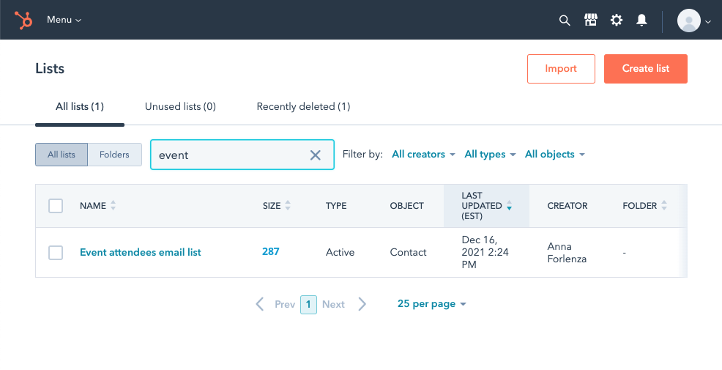Image resolution: width=722 pixels, height=370 pixels.
Task: Clear the search field with X icon
Action: (316, 155)
